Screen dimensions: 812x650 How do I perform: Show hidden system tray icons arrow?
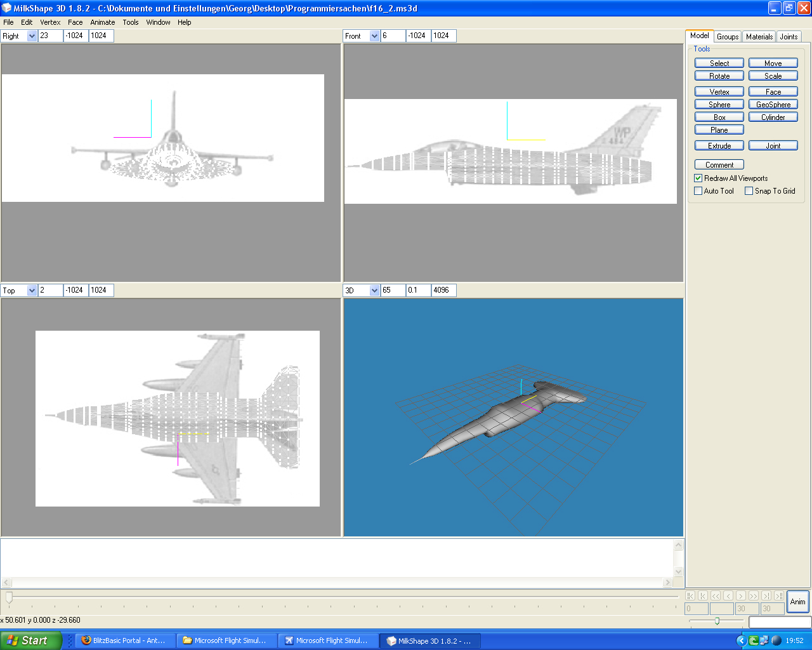point(741,640)
